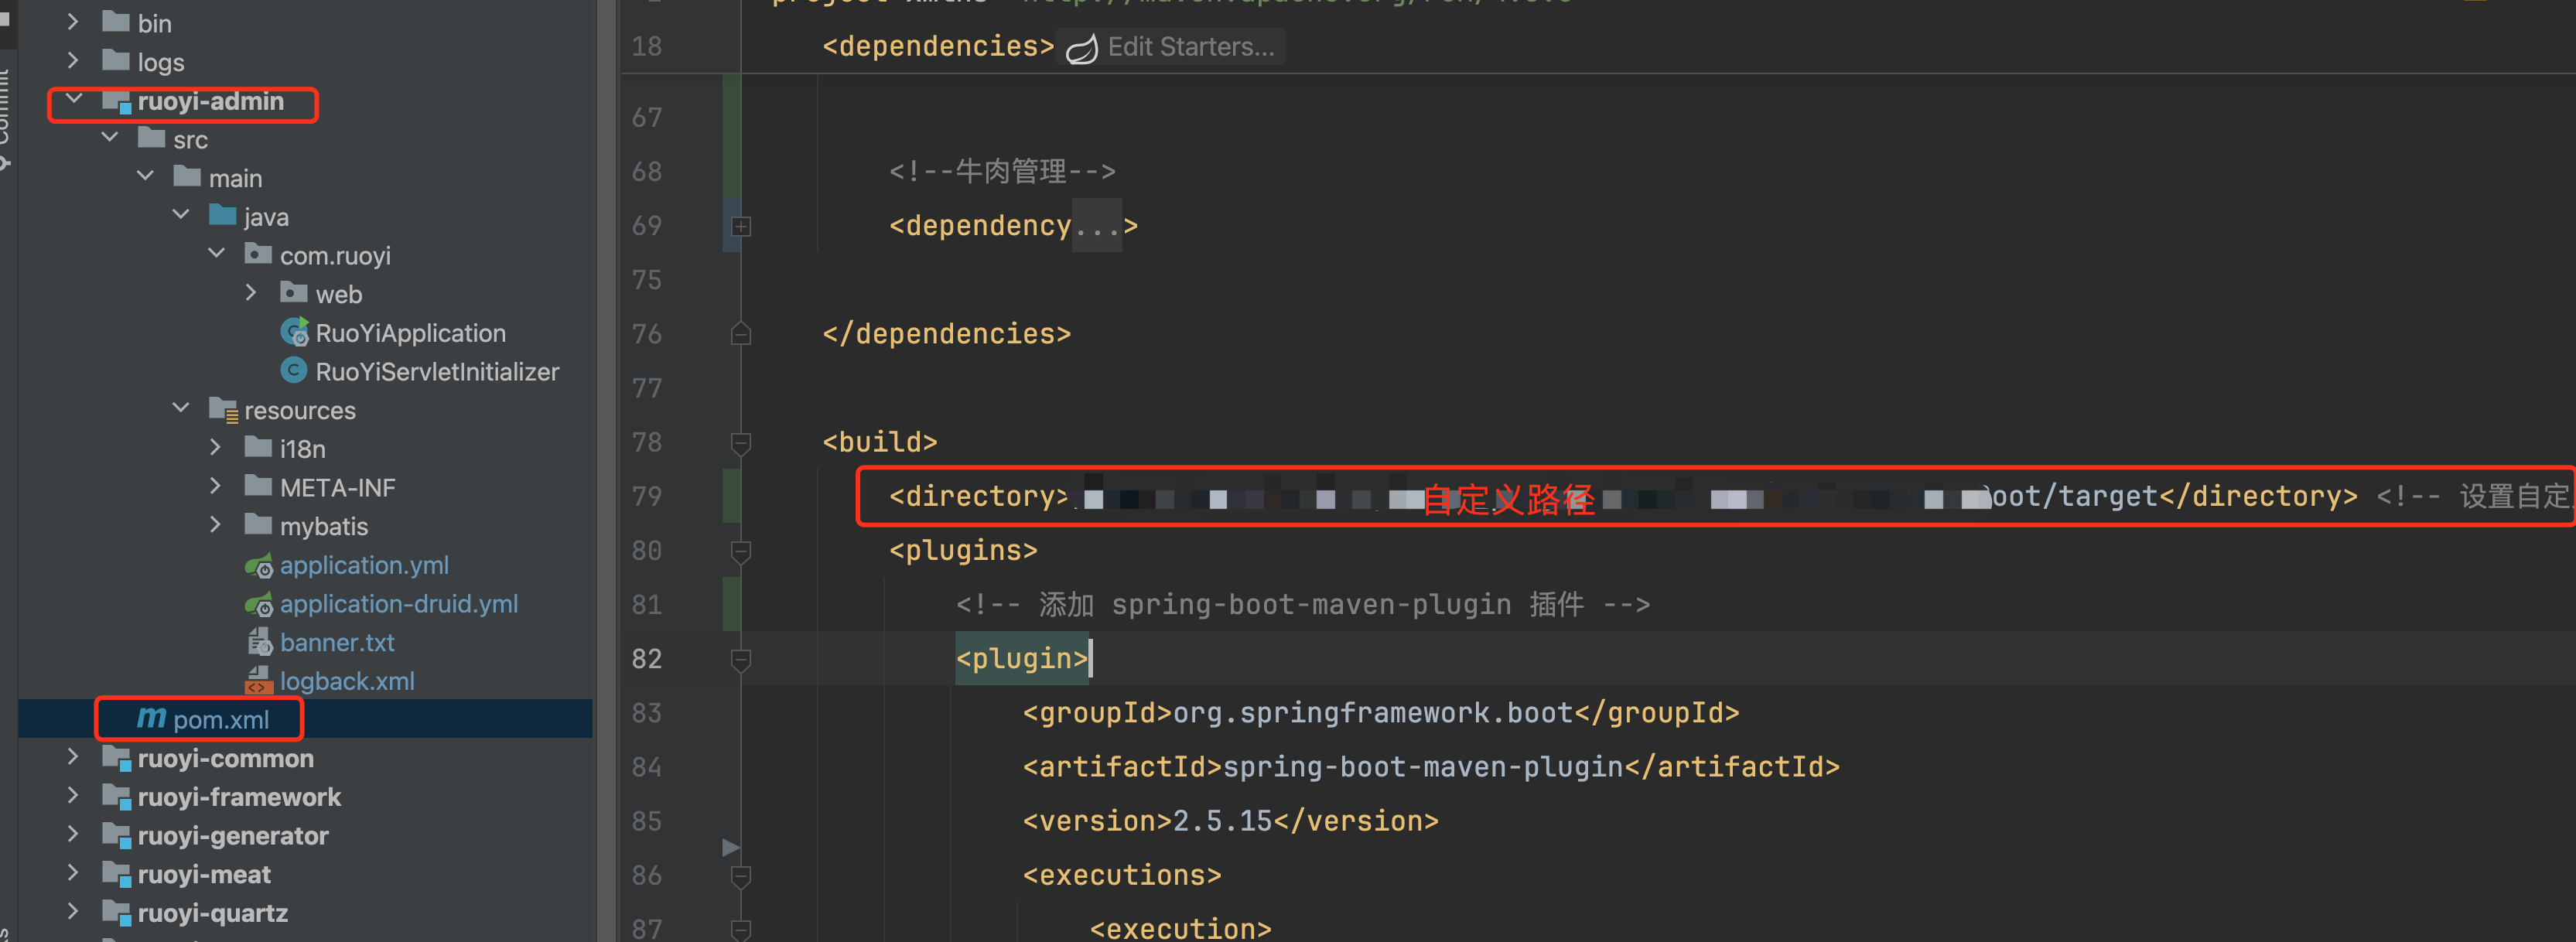The image size is (2576, 942).
Task: Click the Spring leaf Edit Starters icon
Action: (1081, 48)
